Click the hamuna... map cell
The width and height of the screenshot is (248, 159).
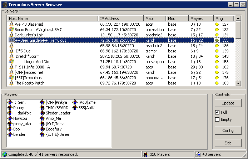coord(154,78)
